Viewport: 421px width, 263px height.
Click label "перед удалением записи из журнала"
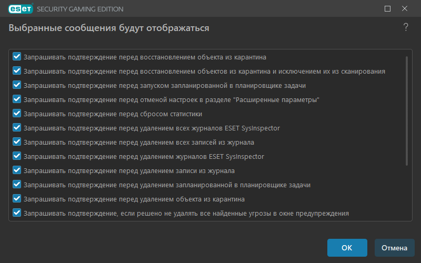click(x=177, y=171)
